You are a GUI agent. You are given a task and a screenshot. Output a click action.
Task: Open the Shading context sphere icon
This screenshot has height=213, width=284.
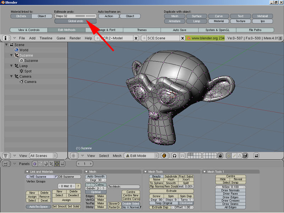pos(46,164)
